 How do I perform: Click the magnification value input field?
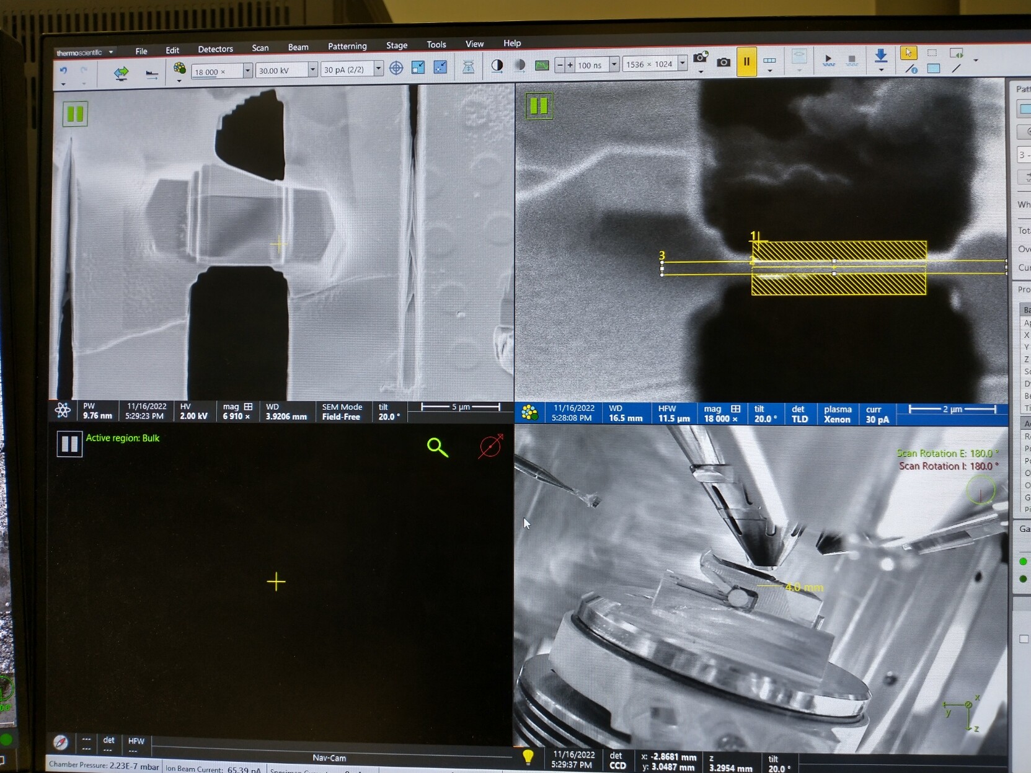point(216,71)
